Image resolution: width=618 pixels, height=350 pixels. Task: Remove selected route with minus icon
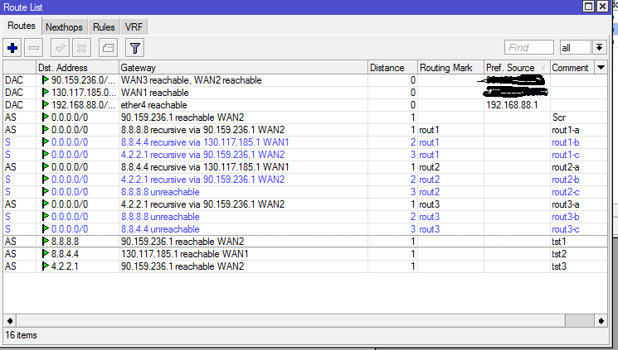(x=34, y=48)
